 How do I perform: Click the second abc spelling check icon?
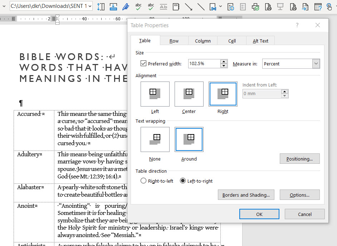point(151,7)
